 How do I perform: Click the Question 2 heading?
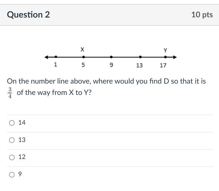click(x=28, y=15)
